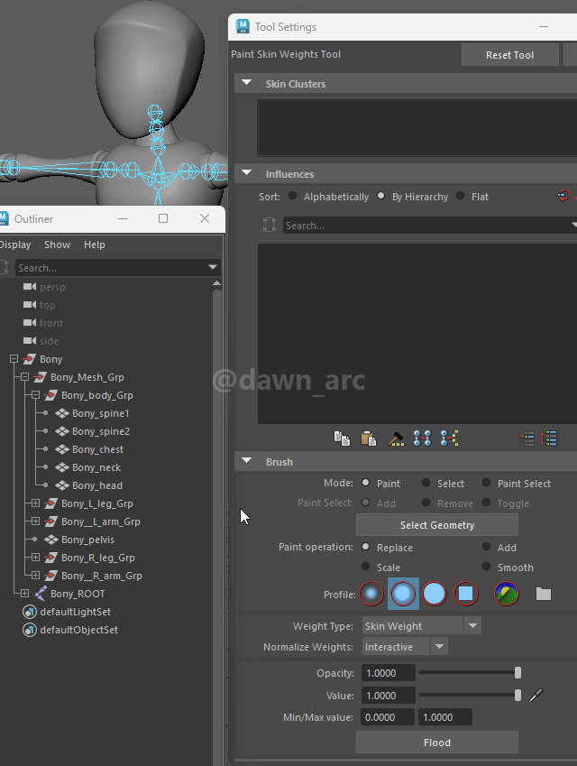Image resolution: width=577 pixels, height=766 pixels.
Task: Expand the Bony_L_leg_Grp node
Action: pyautogui.click(x=35, y=503)
